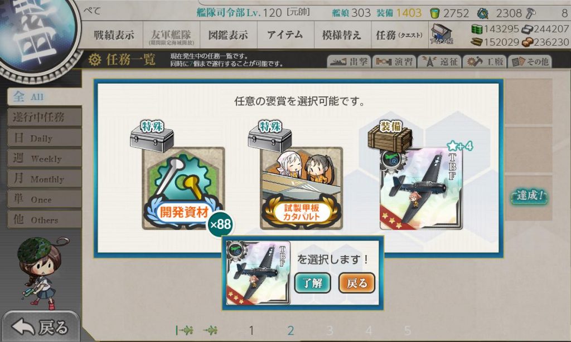The height and width of the screenshot is (342, 571).
Task: Choose the 試製甲板カタパルト reward
Action: (x=302, y=188)
